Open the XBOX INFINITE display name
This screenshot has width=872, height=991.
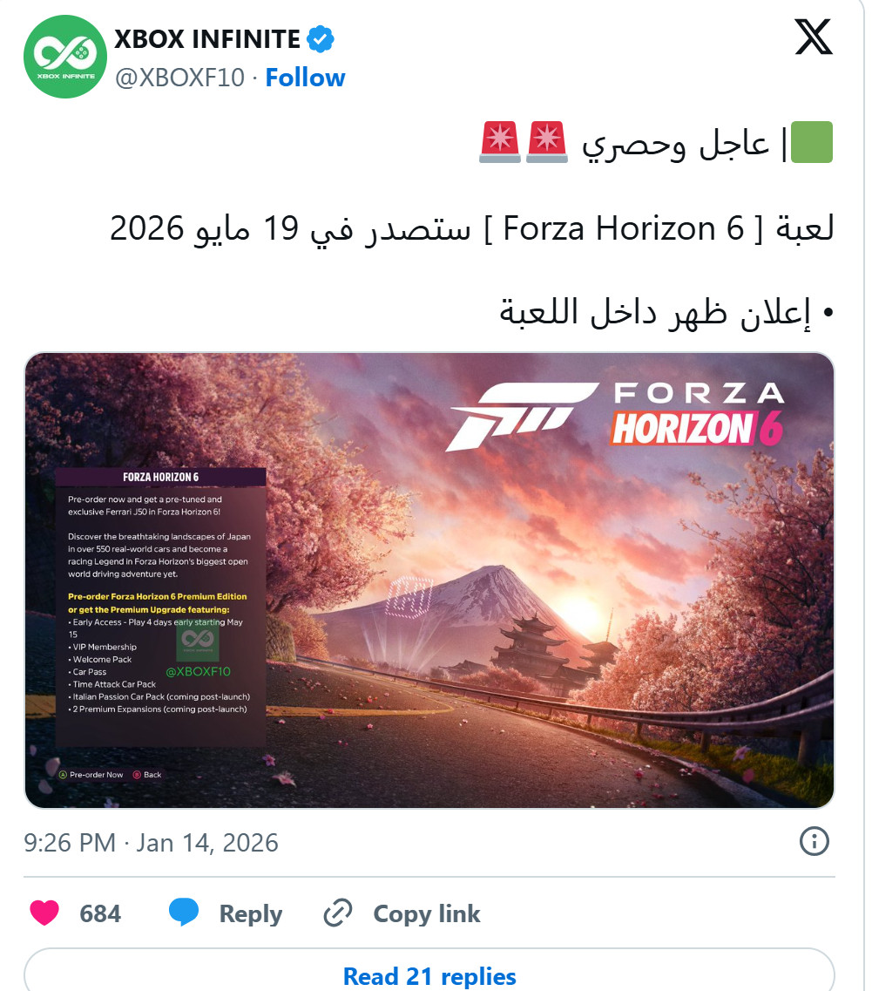point(207,39)
